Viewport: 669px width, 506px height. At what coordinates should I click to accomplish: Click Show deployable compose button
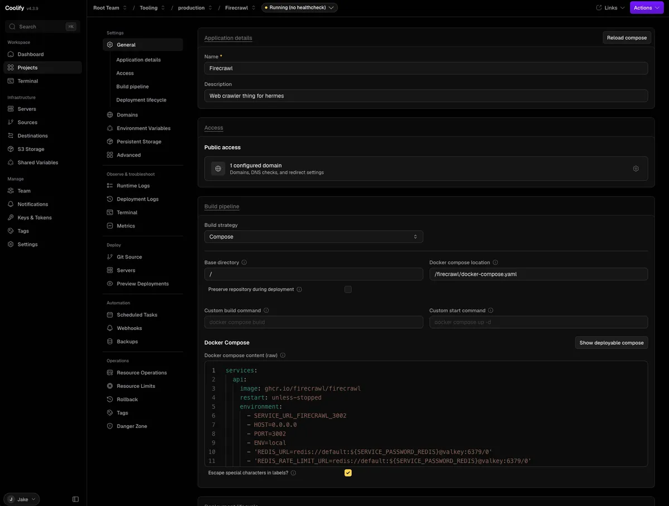tap(612, 343)
